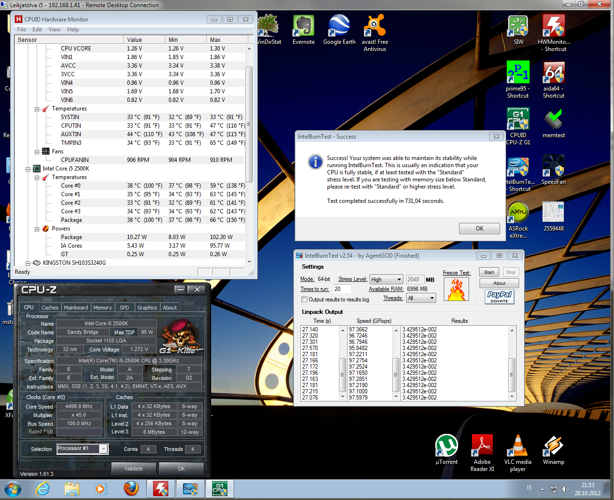Open the View menu in Hardware Monitor

(54, 30)
